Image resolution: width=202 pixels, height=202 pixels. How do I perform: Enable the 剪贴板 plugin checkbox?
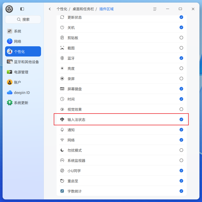[181, 38]
